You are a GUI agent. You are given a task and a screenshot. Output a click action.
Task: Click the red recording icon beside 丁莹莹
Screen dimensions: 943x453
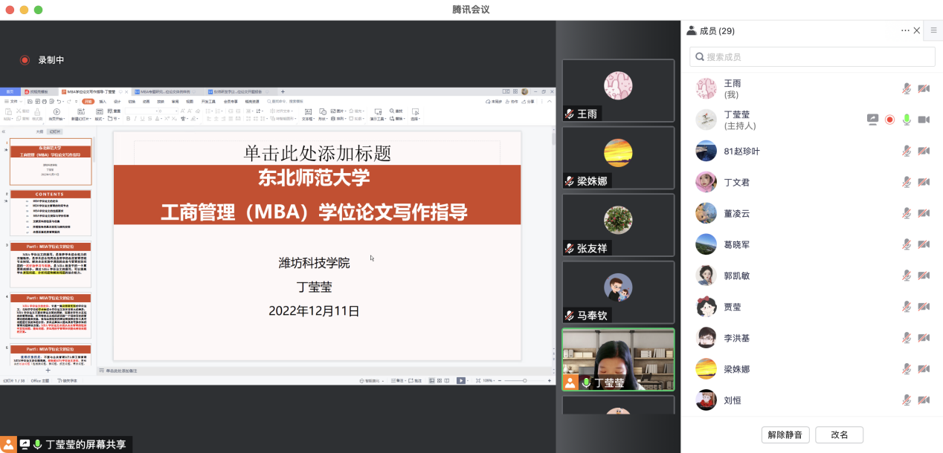tap(889, 120)
